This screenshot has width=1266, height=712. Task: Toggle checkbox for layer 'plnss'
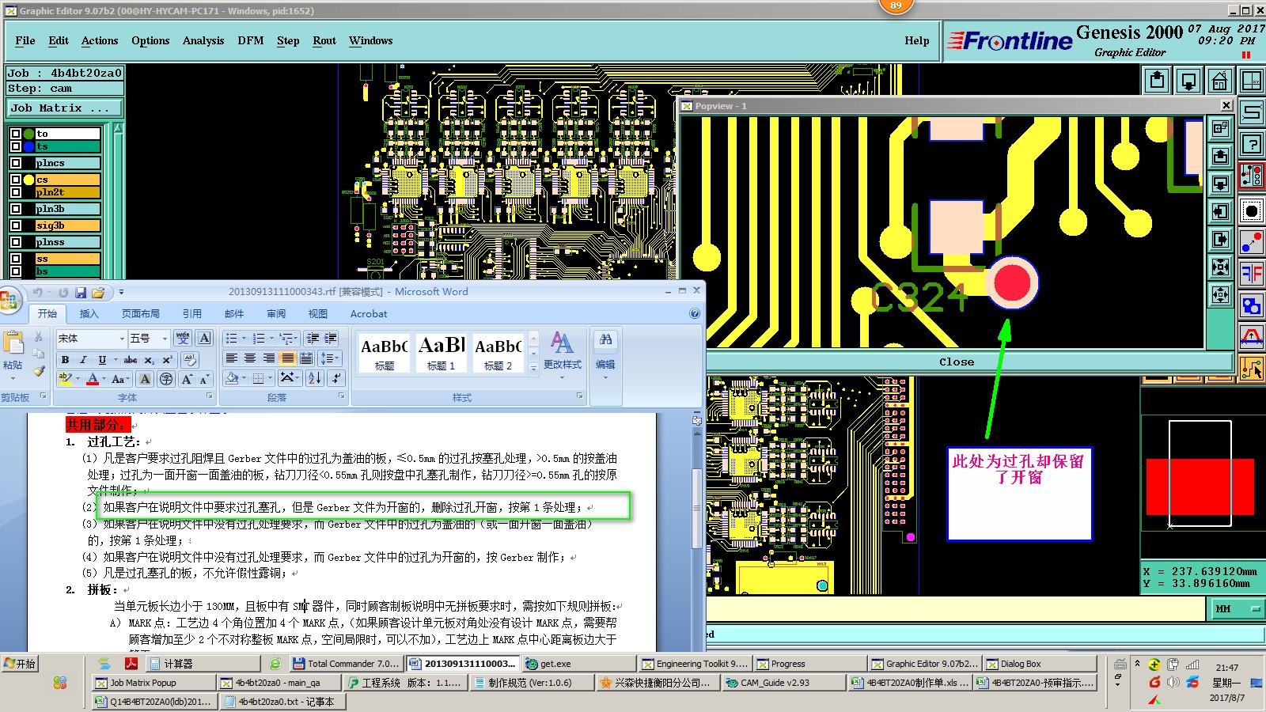[16, 242]
